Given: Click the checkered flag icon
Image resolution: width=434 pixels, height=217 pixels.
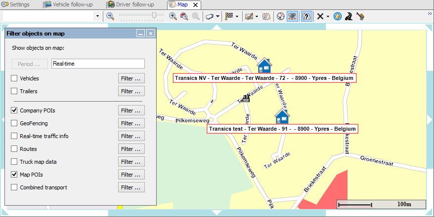Looking at the screenshot, I should coord(229,16).
